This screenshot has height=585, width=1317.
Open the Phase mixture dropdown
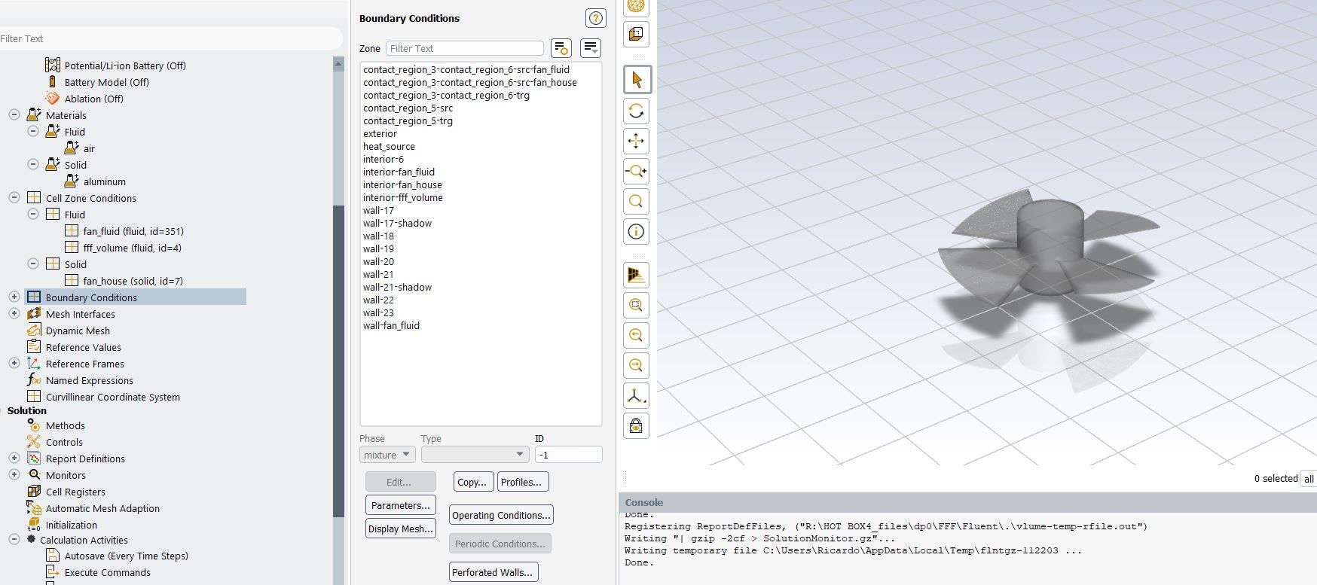point(387,455)
